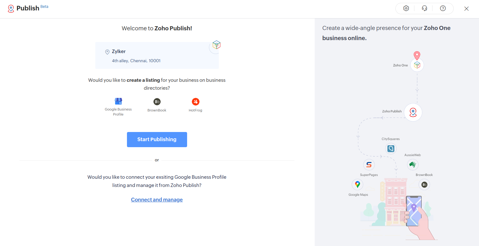Click the Zoho Publish logo icon
Image resolution: width=479 pixels, height=246 pixels.
[x=11, y=9]
